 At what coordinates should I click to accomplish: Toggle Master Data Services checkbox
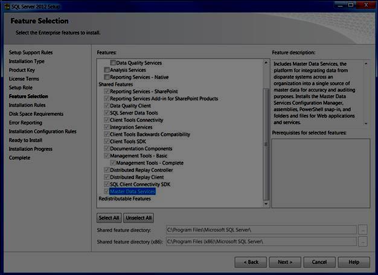pos(106,191)
